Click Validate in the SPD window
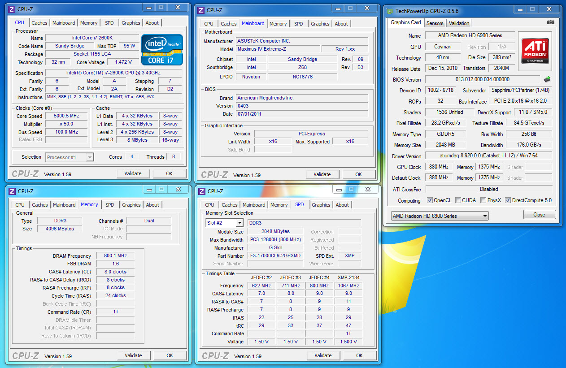Image resolution: width=566 pixels, height=368 pixels. click(x=323, y=355)
